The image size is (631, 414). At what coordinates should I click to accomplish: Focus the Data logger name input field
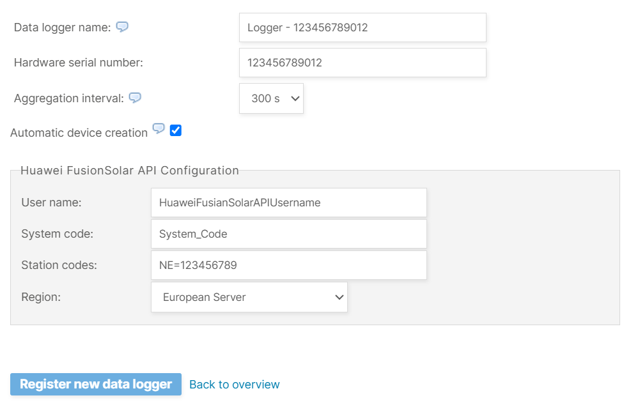pyautogui.click(x=362, y=27)
